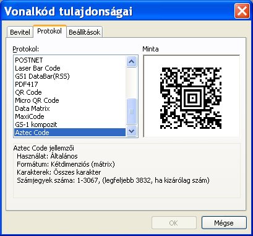Select POSTNET in the protocol list
Image resolution: width=253 pixels, height=236 pixels.
point(70,60)
